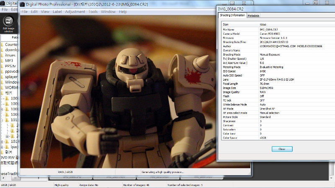This screenshot has height=188, width=335.
Task: Click main window vertical scrollbar down arrow
Action: [331, 178]
